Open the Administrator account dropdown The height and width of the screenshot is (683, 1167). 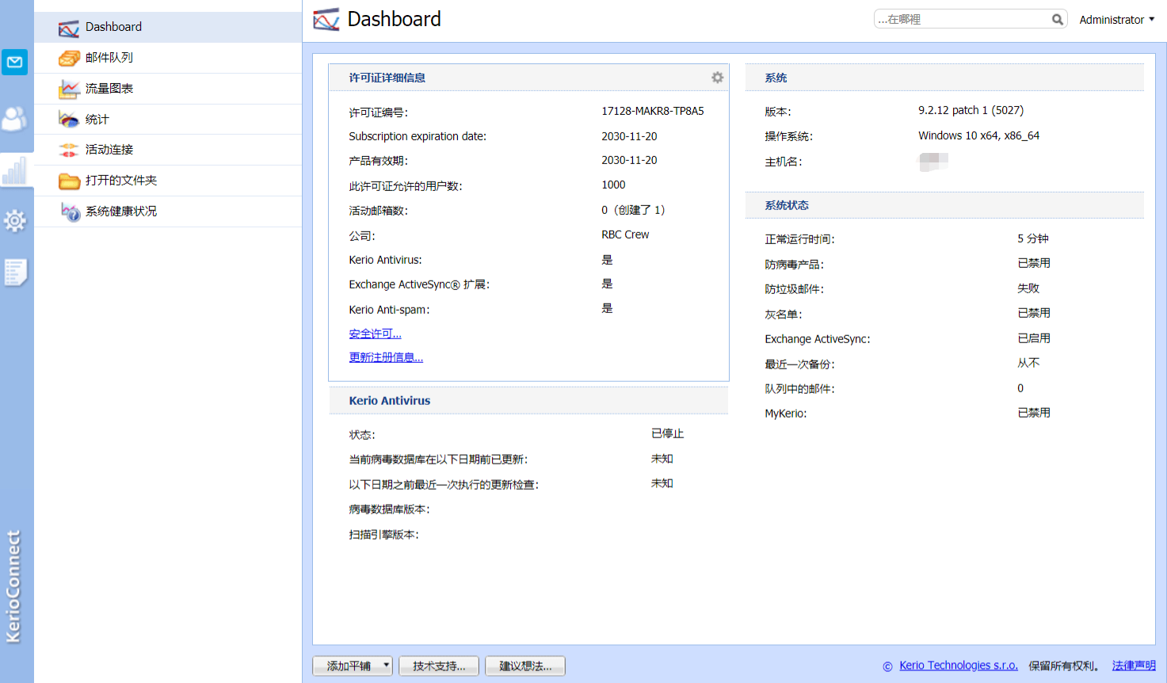tap(1116, 20)
